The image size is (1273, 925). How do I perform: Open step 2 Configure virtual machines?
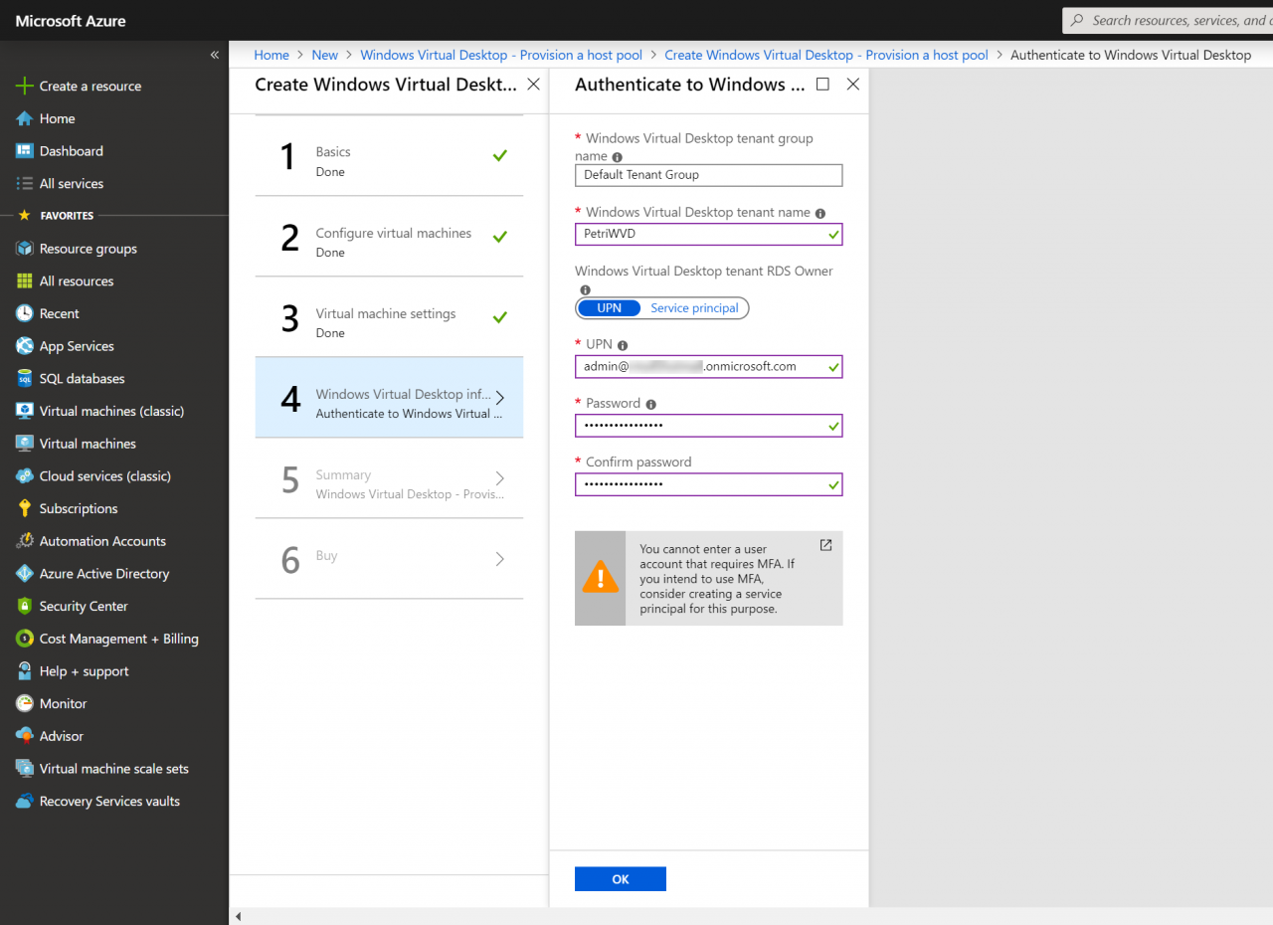pos(389,237)
